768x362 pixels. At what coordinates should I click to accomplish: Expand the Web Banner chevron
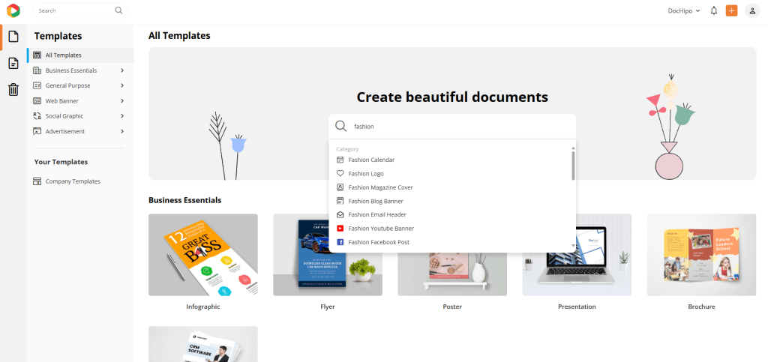point(122,100)
